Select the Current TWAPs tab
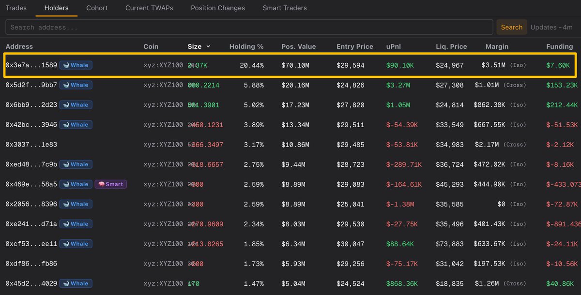Viewport: 581px width, 295px height. coord(149,8)
